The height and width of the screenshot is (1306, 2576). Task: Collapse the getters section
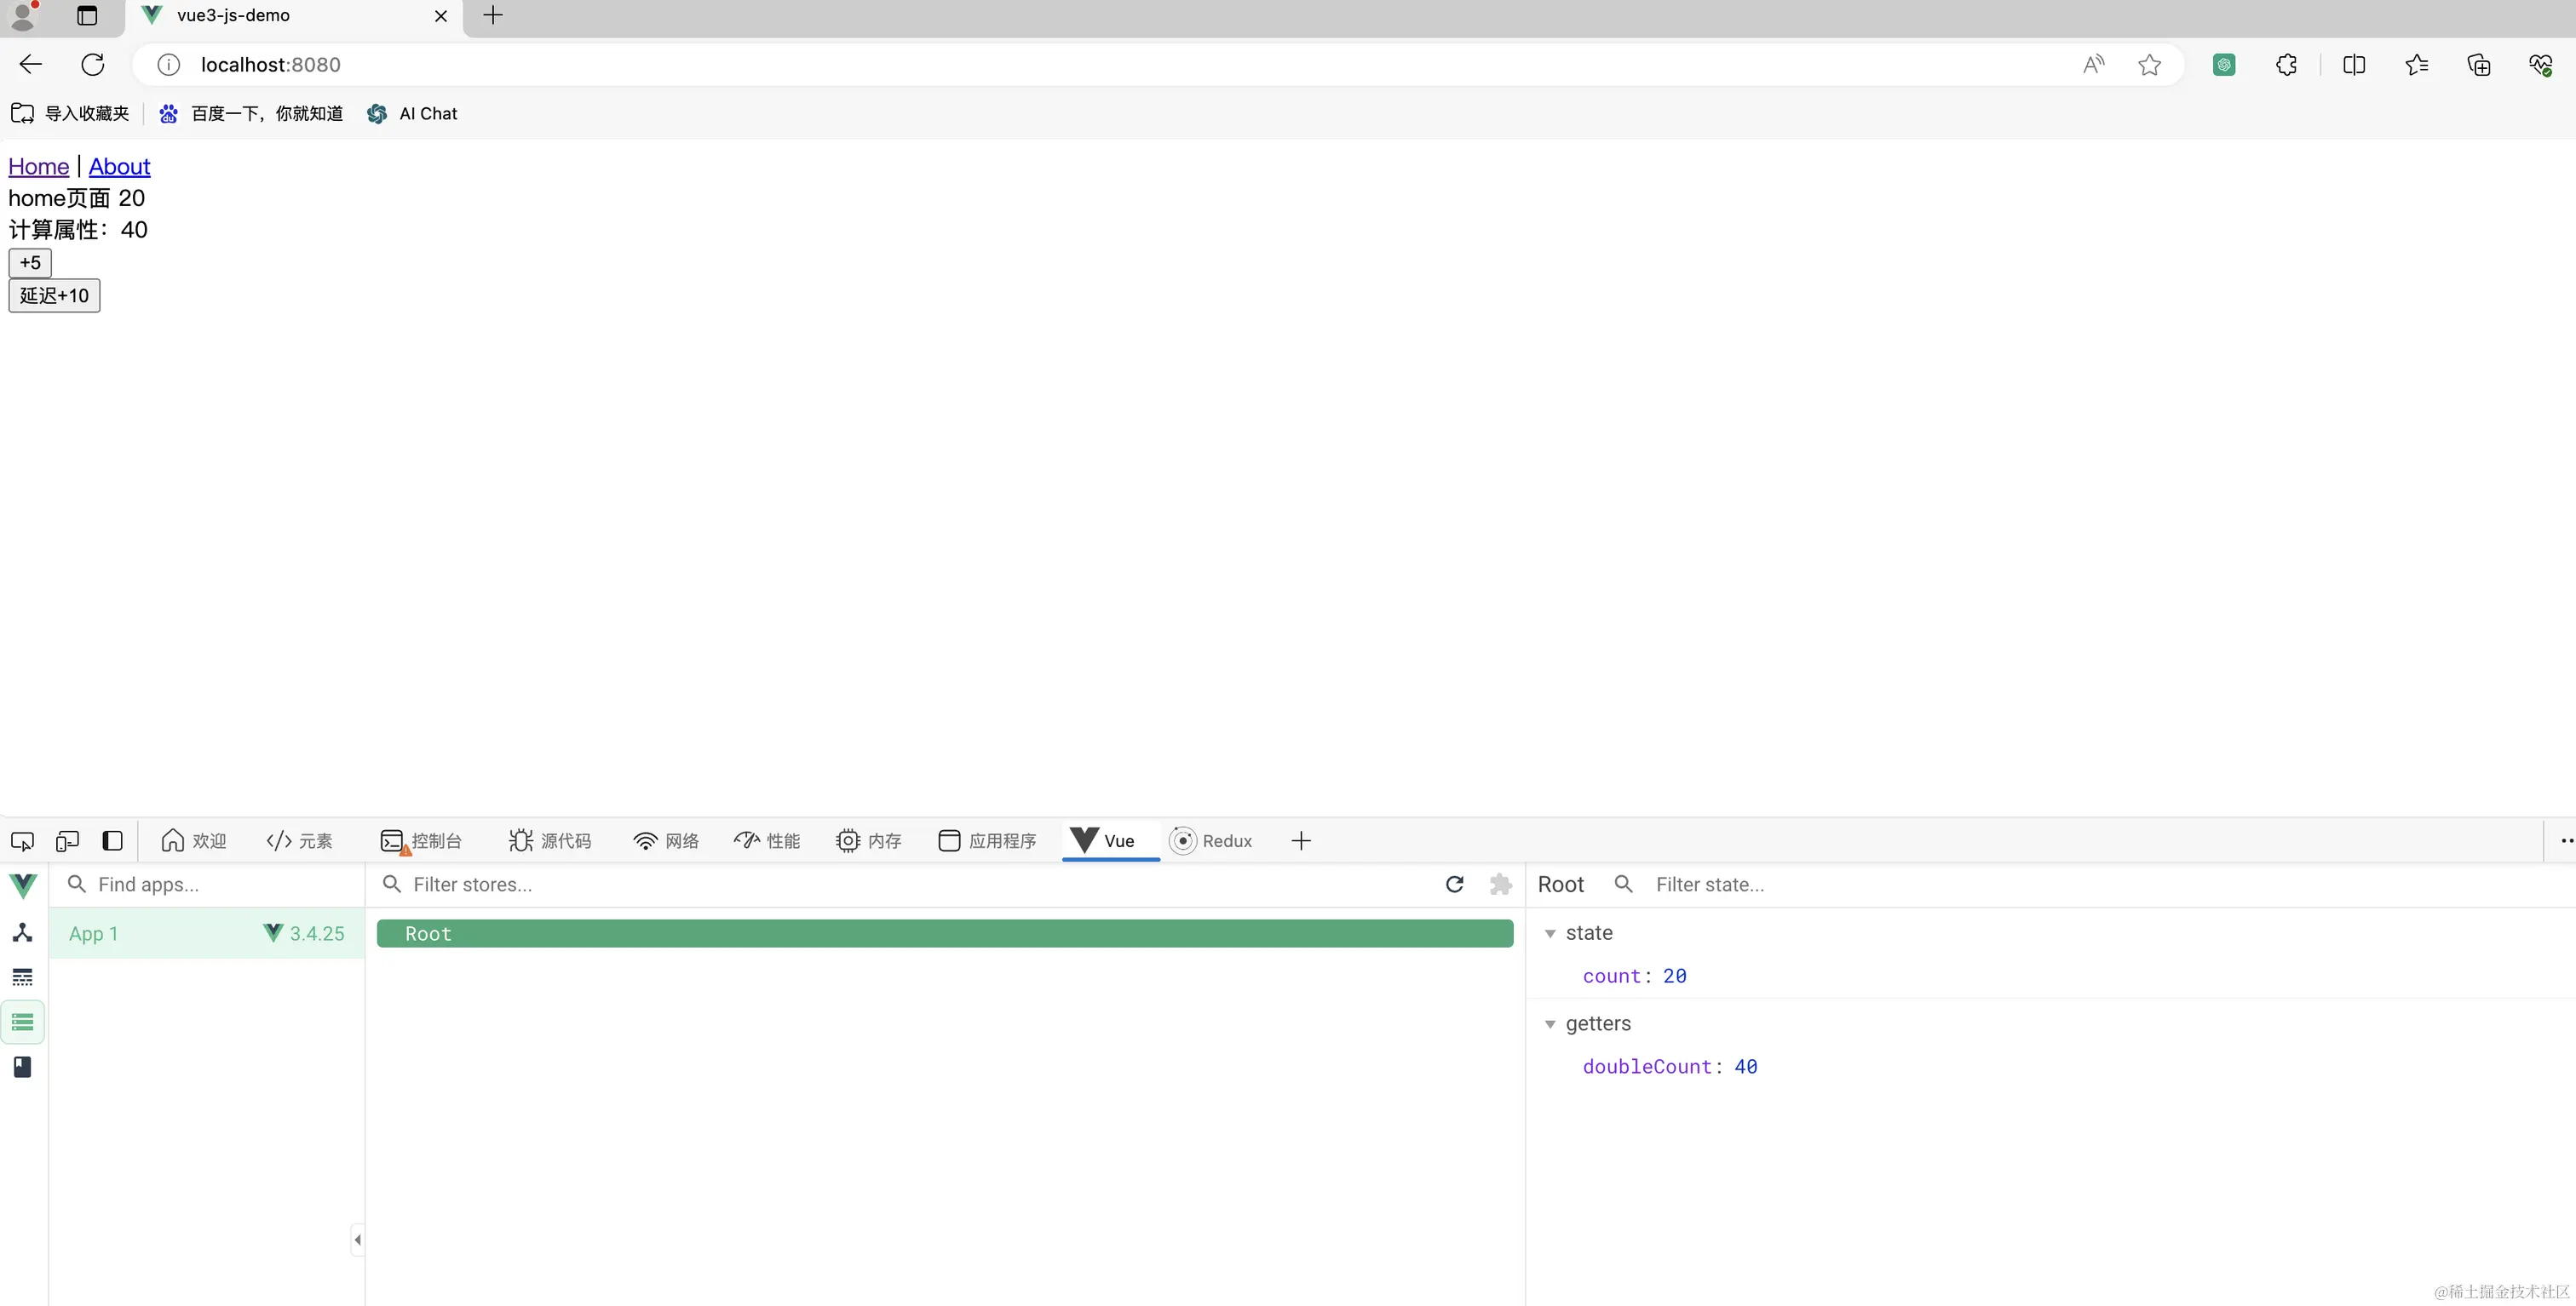[1551, 1023]
